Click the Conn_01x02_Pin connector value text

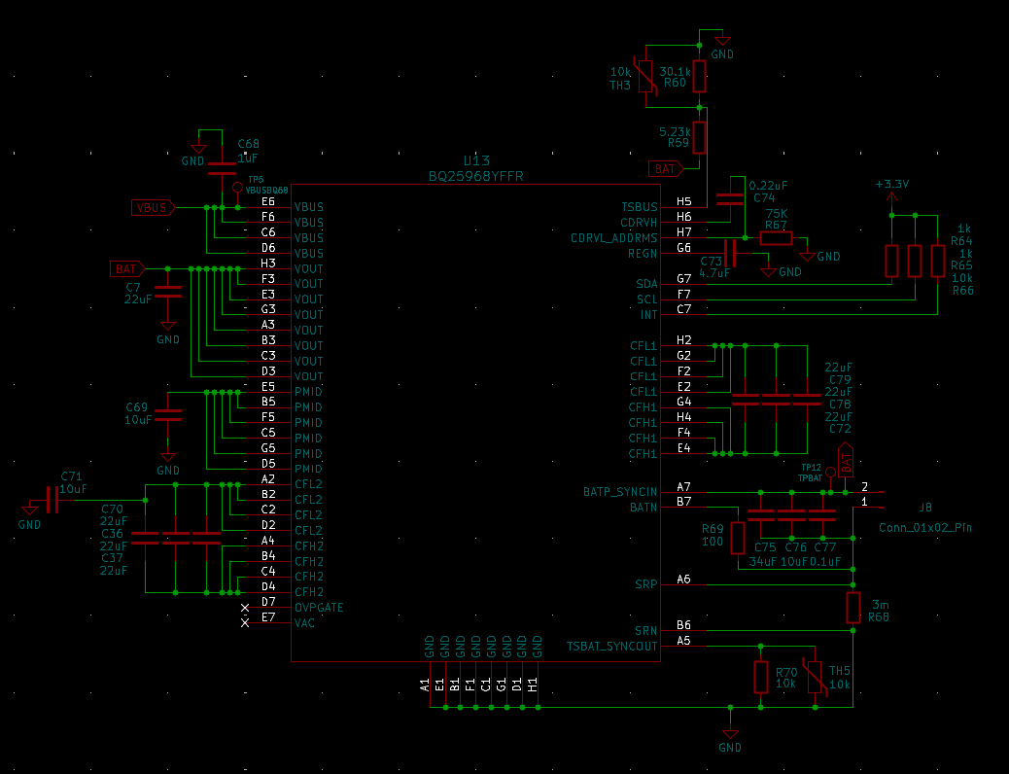[x=925, y=528]
